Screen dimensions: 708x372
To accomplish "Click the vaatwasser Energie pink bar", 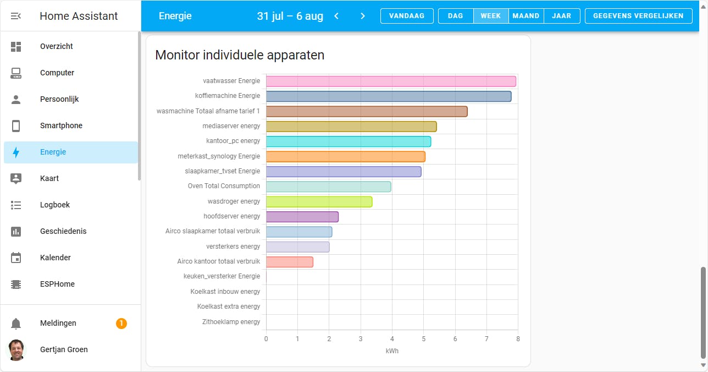I will (391, 81).
